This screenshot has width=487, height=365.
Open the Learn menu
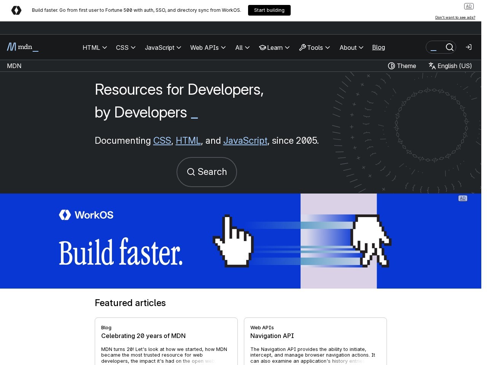[x=274, y=48]
